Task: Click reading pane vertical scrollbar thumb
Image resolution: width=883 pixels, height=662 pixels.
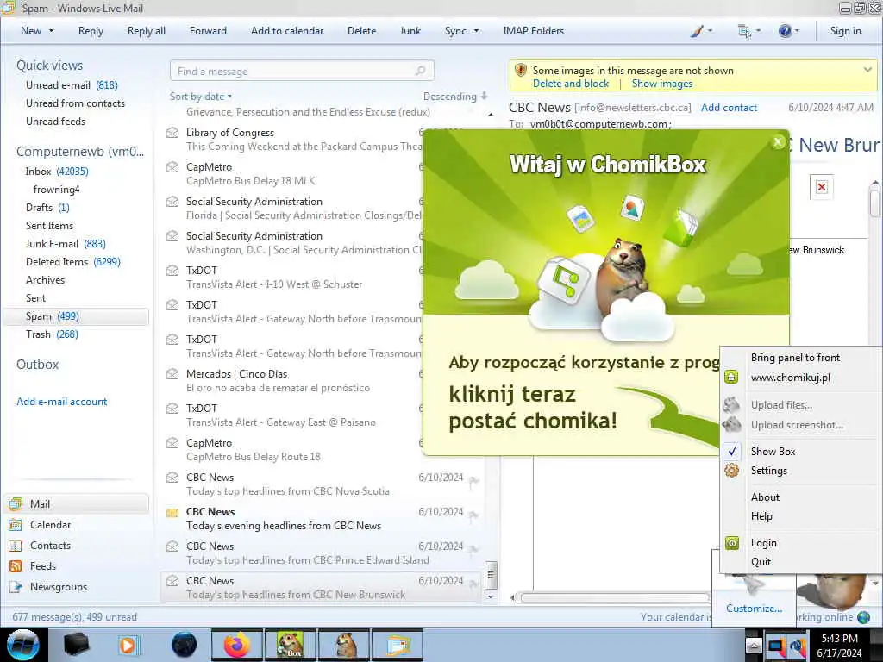Action: click(x=874, y=203)
